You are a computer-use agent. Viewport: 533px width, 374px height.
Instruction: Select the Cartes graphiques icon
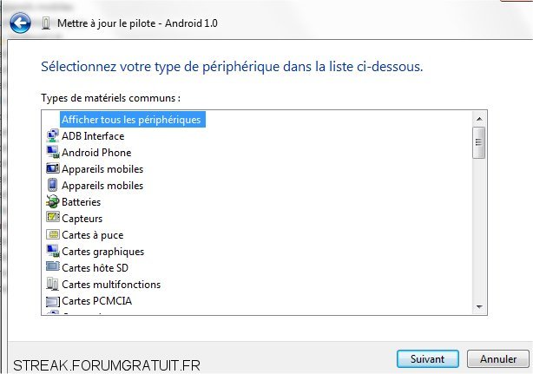coord(52,251)
